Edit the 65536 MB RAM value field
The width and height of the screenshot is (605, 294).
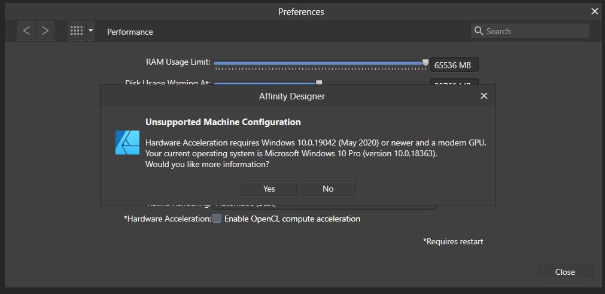point(454,65)
